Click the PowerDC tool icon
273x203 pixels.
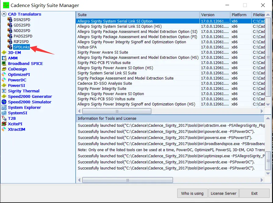pos(4,80)
